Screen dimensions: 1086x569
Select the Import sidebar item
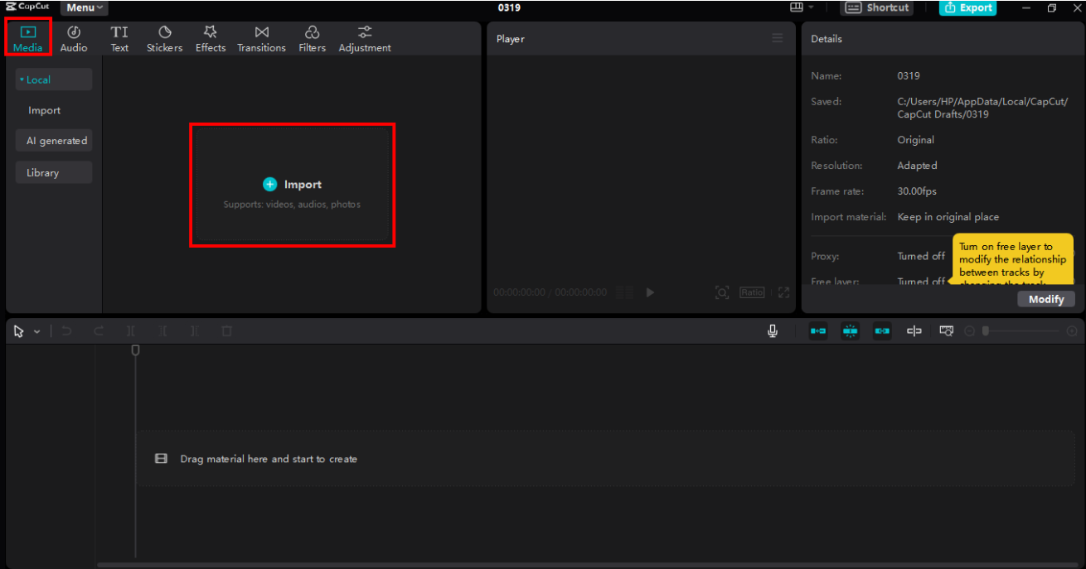[45, 110]
